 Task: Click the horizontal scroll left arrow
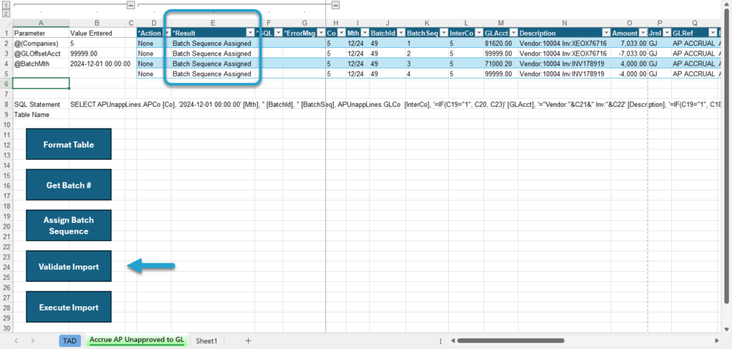coord(451,340)
